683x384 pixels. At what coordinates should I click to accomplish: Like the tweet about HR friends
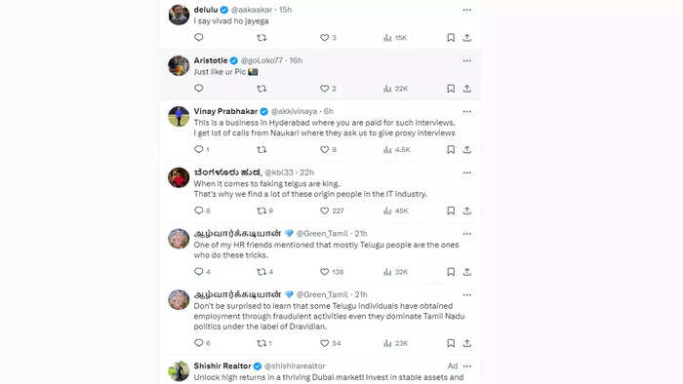pyautogui.click(x=325, y=272)
